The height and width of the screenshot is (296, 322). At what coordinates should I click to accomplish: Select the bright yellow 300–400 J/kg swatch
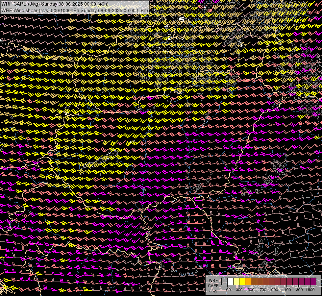tap(242, 281)
